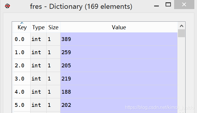Select the int type cell in row 2.0

(x=38, y=65)
